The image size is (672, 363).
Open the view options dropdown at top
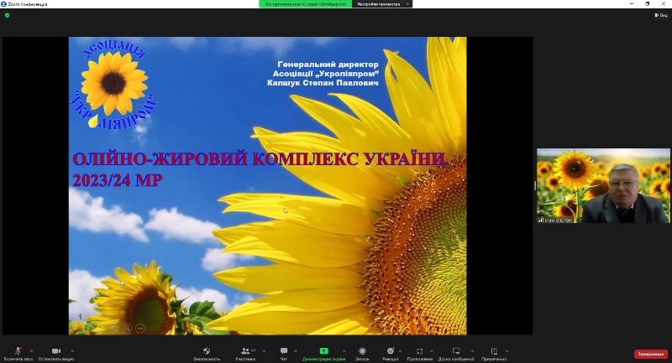tap(382, 4)
